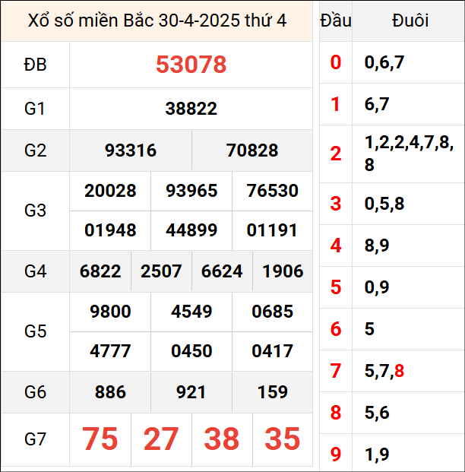Viewport: 465px width, 472px height.
Task: Select the G7 row label
Action: pos(35,439)
